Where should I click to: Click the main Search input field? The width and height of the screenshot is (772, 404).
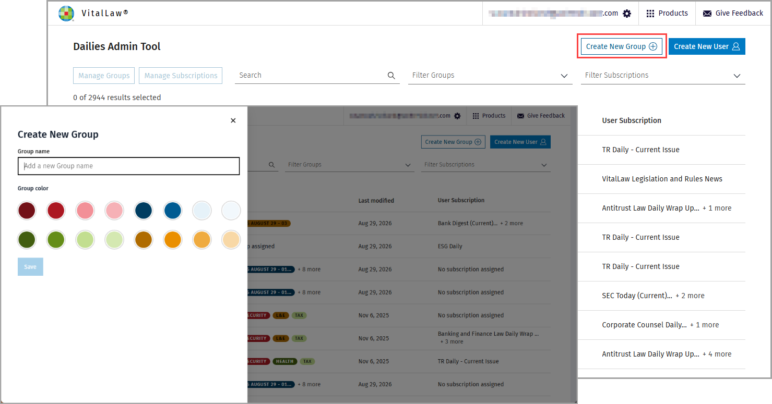pyautogui.click(x=311, y=76)
